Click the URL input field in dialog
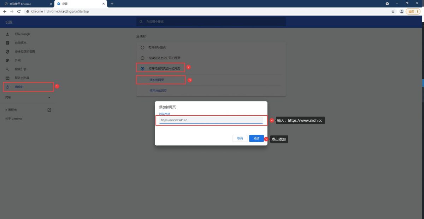 211,120
